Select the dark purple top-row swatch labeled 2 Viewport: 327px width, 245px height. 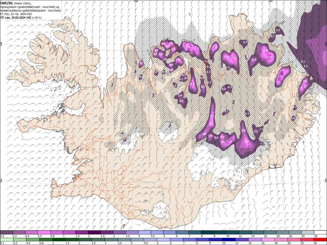tap(94, 232)
